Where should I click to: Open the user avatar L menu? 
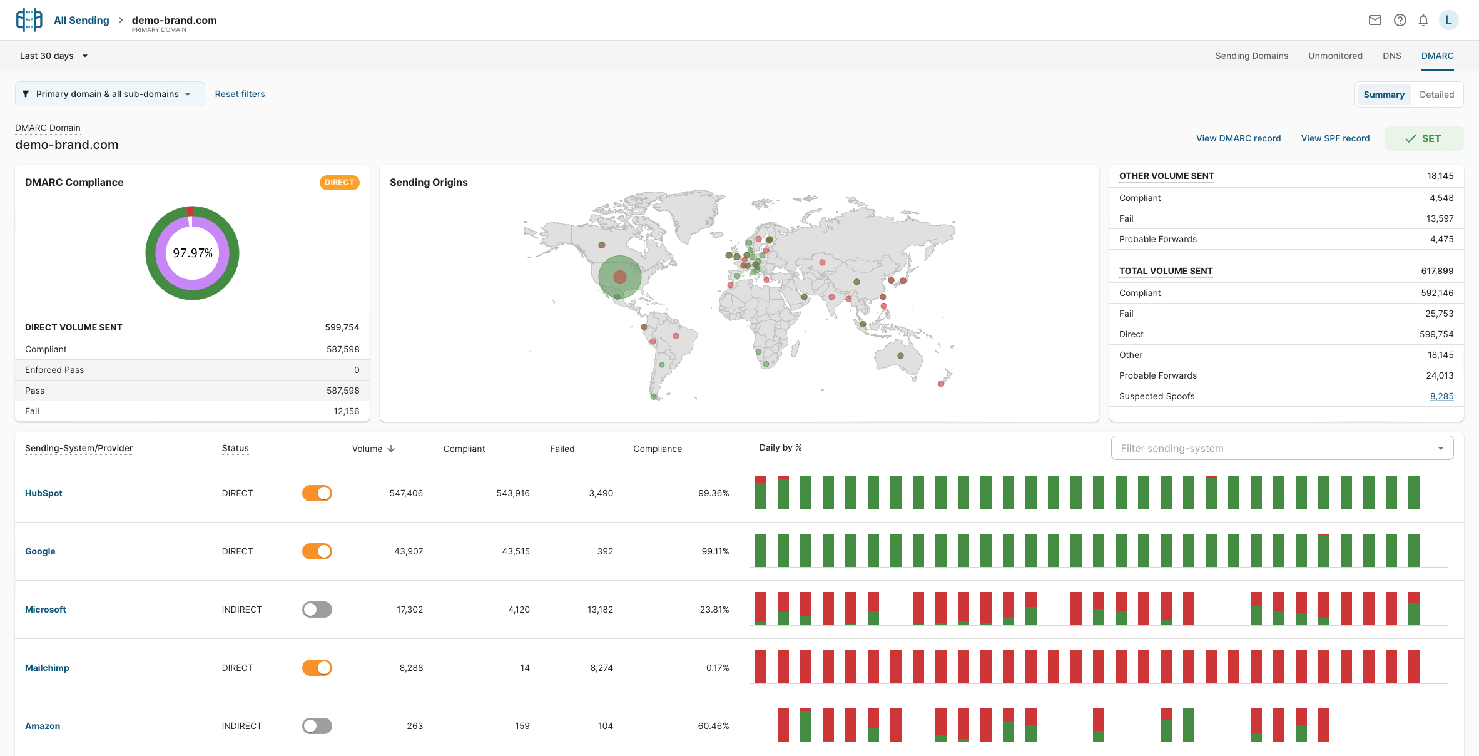pyautogui.click(x=1448, y=20)
